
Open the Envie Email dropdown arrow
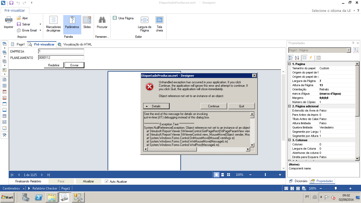click(x=40, y=30)
